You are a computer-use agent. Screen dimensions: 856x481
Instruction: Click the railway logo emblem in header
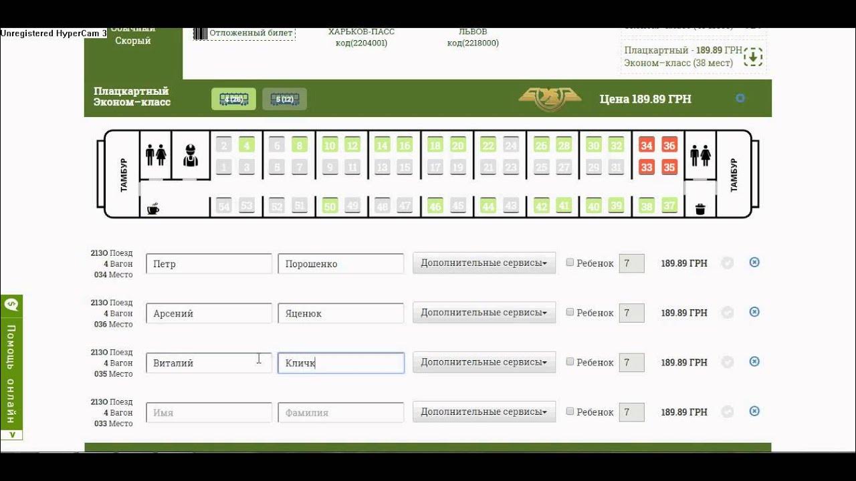549,99
